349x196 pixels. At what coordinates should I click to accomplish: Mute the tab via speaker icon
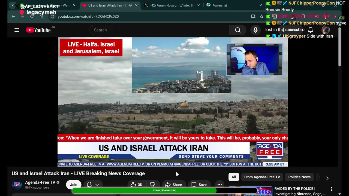pyautogui.click(x=130, y=5)
